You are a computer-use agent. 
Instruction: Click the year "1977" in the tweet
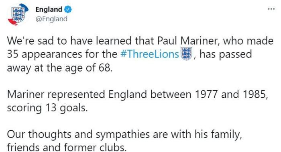[206, 94]
